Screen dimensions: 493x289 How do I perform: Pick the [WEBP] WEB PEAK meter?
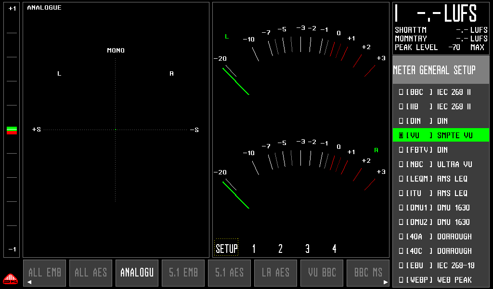[x=441, y=280]
